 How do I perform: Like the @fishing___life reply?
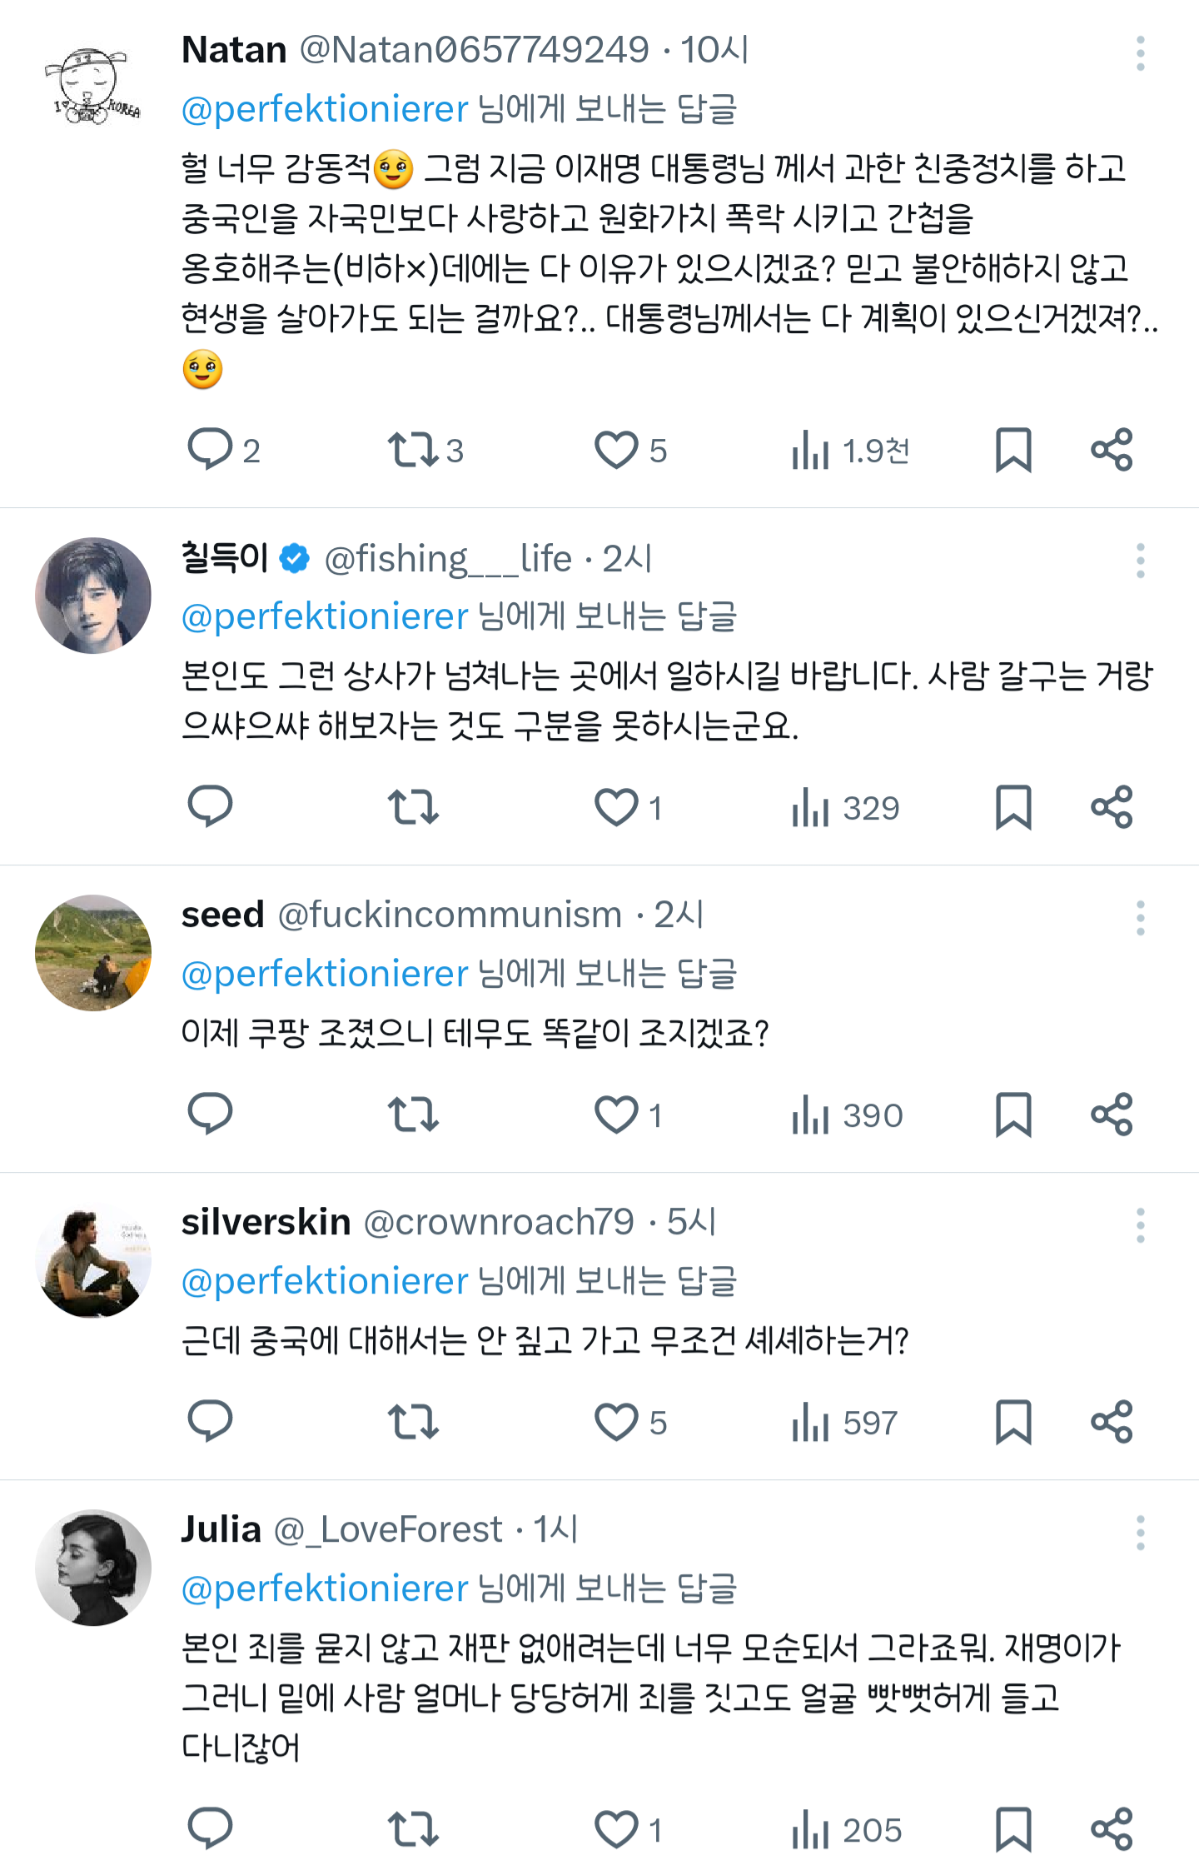pos(616,807)
